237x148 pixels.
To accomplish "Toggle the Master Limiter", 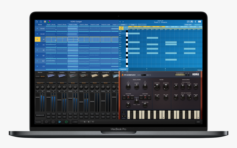I will [37, 76].
